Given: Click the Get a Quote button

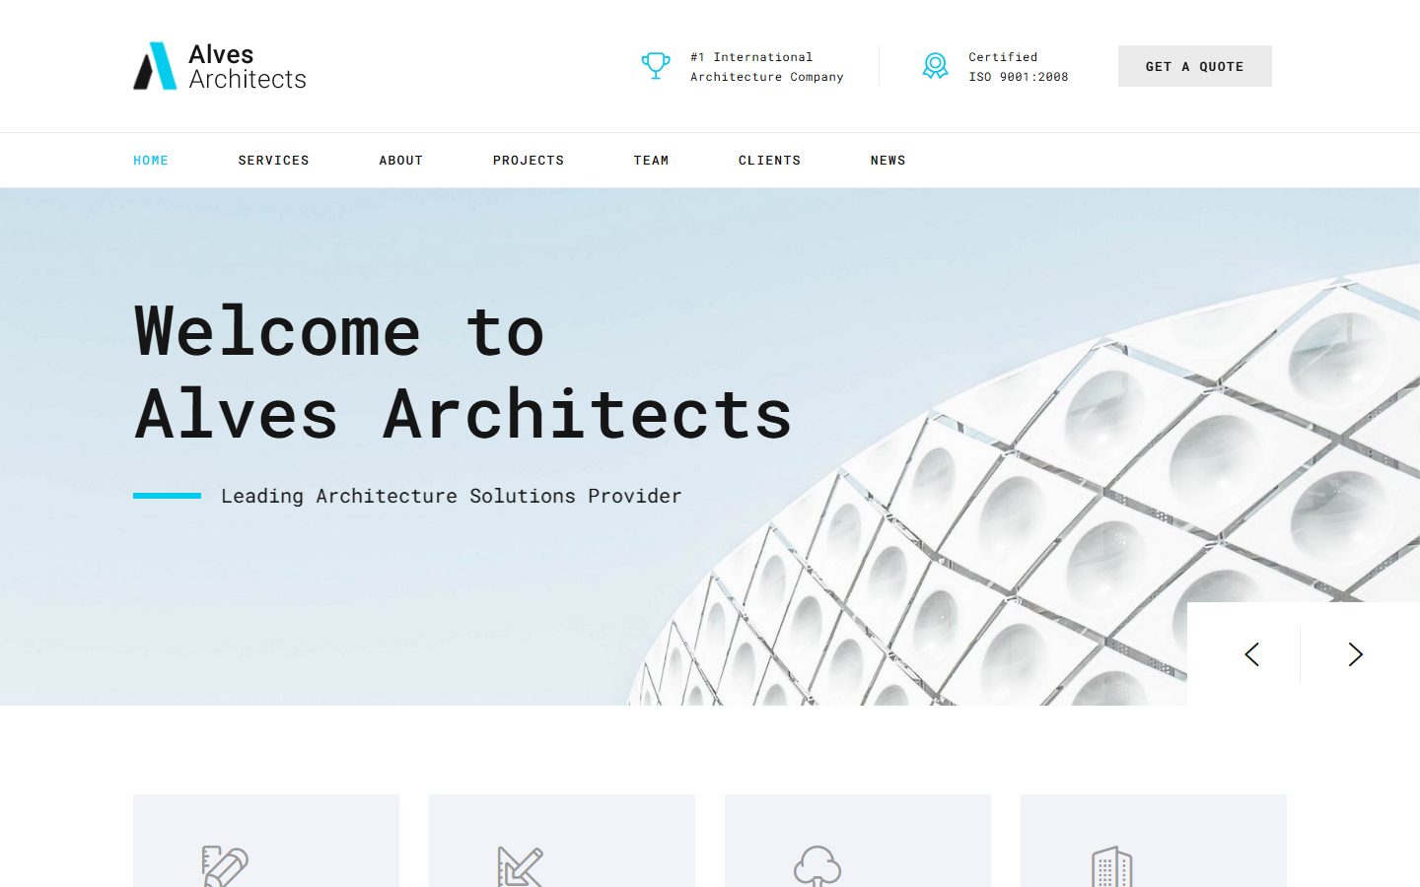Looking at the screenshot, I should pos(1195,66).
